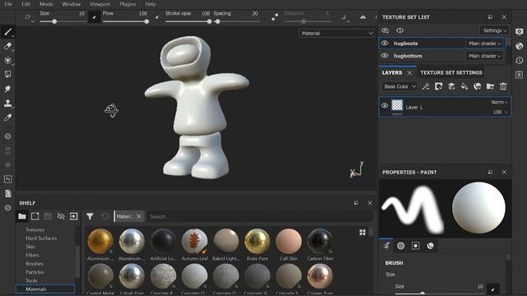527x296 pixels.
Task: Adjust the Spacing slider in top toolbar
Action: [x=236, y=21]
